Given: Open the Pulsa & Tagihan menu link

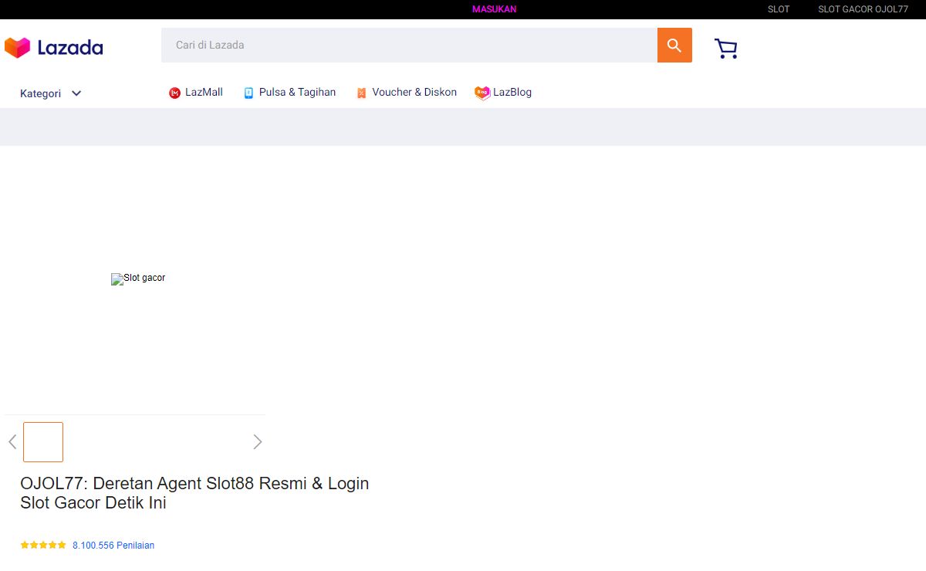Looking at the screenshot, I should click(x=297, y=92).
